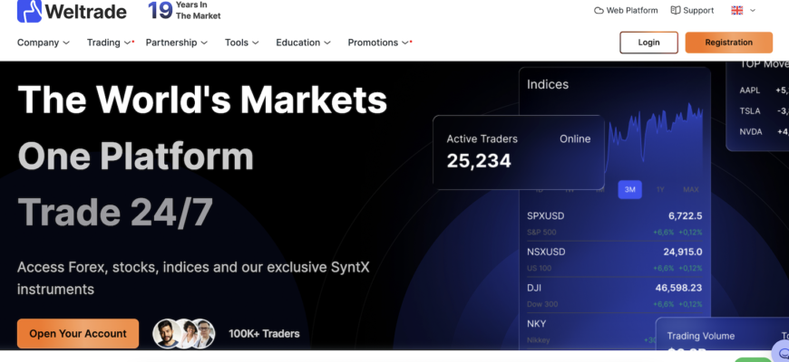Viewport: 789px width, 362px height.
Task: Expand the chevron next to Partnership
Action: [204, 43]
